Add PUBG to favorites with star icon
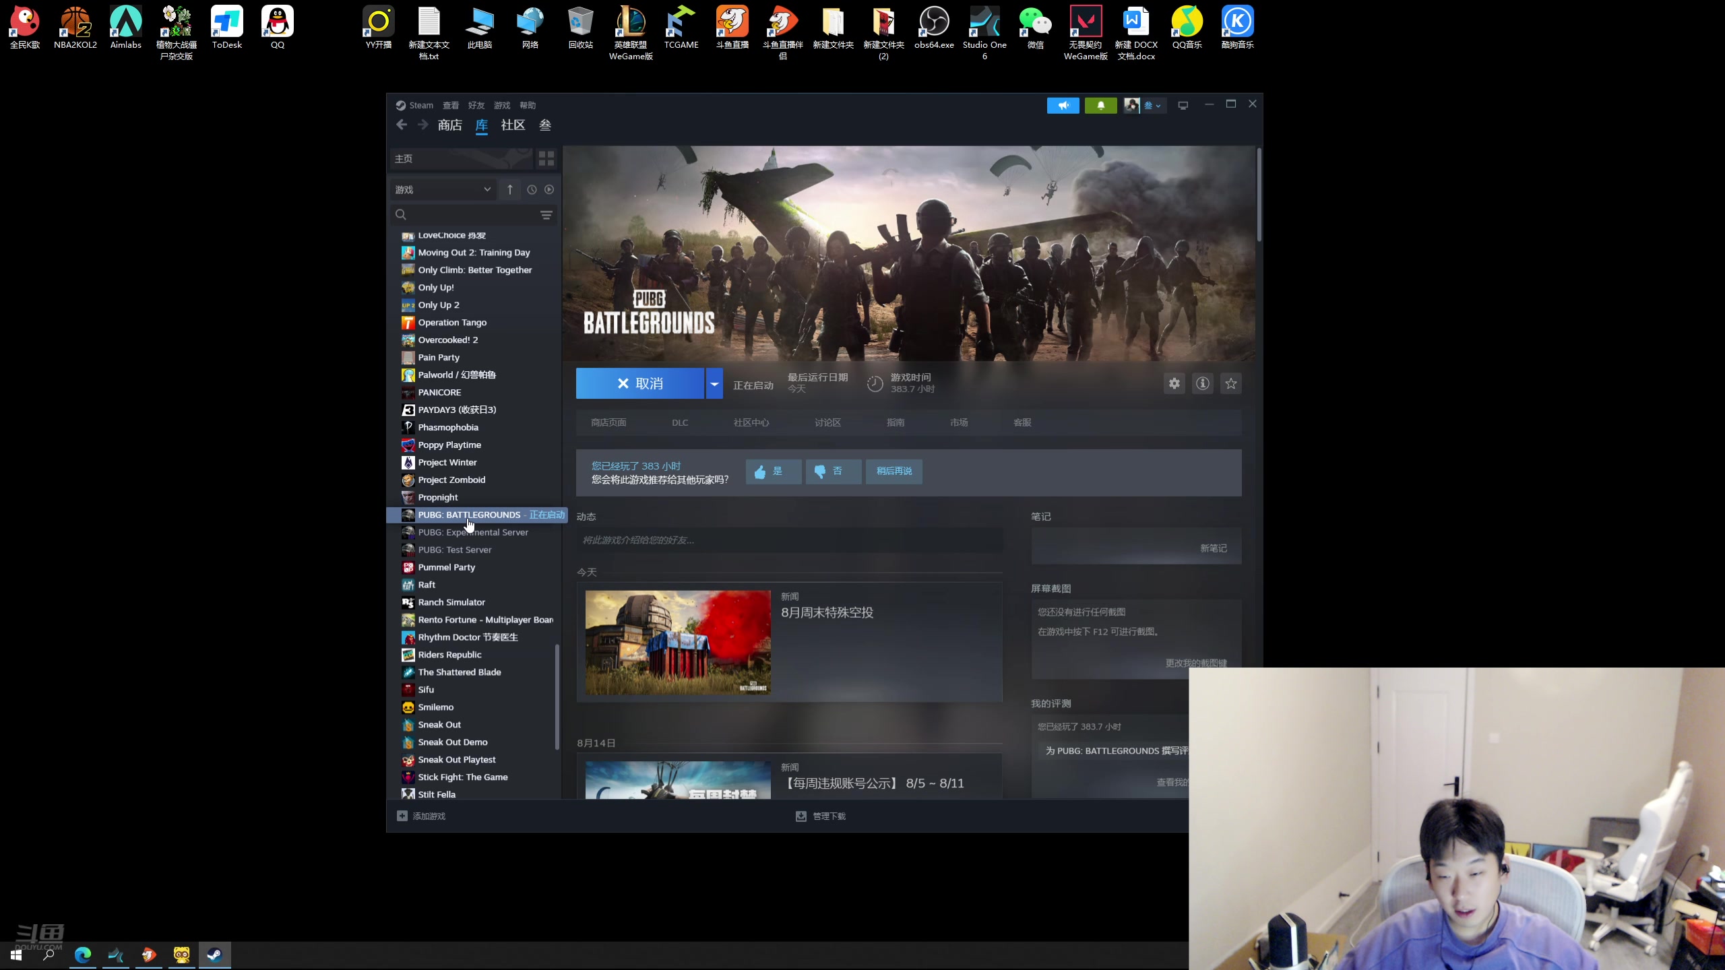Screen dimensions: 1725x970 [1231, 383]
